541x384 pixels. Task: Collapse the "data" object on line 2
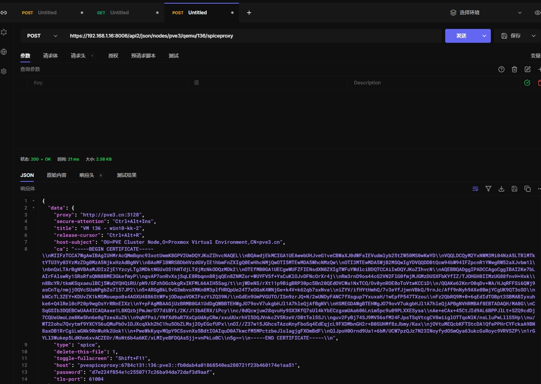pos(33,208)
